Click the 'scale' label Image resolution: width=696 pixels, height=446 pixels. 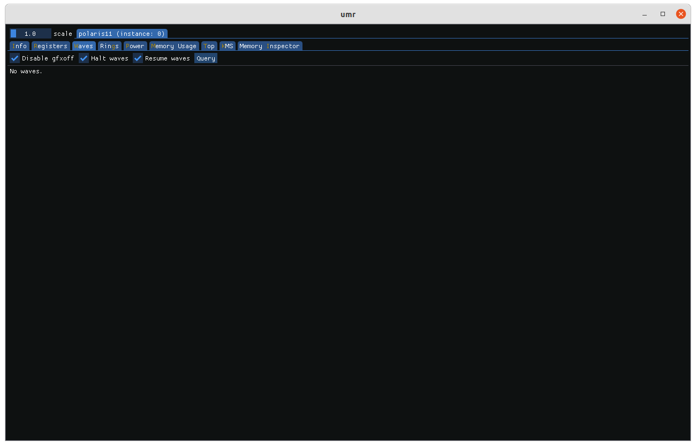[x=63, y=34]
